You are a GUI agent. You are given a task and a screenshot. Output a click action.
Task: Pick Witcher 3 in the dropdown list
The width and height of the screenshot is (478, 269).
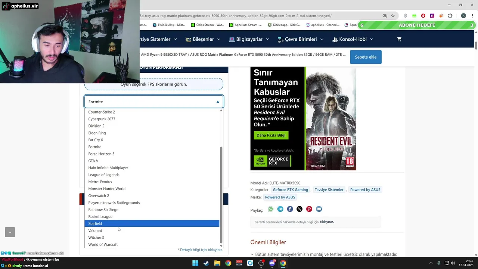152,238
